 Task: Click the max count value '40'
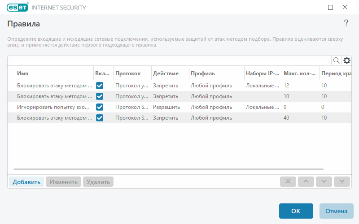[286, 118]
